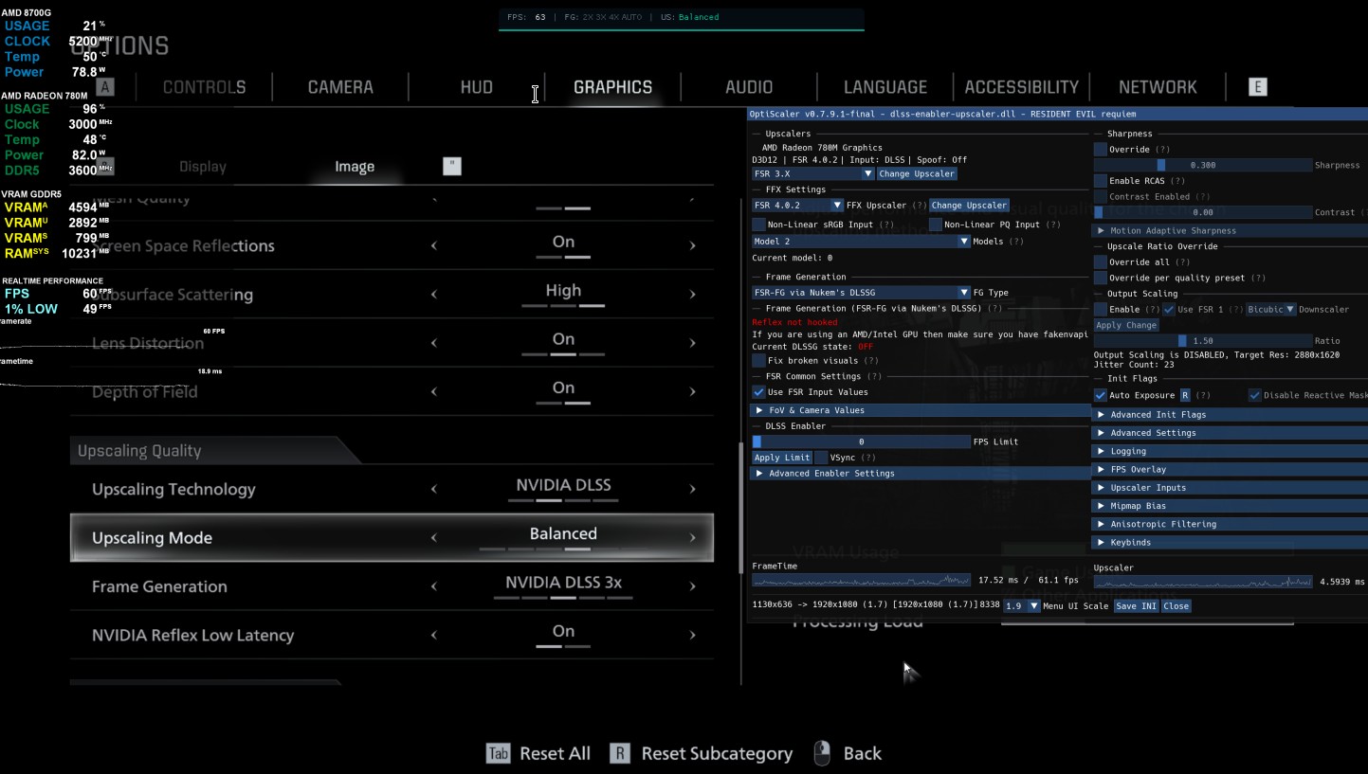Click the help (?) beside FFX Upscaler
The height and width of the screenshot is (774, 1368).
point(919,206)
